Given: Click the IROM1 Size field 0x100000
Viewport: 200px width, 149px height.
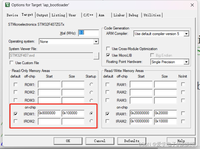Looking at the screenshot, I should coord(73,113).
